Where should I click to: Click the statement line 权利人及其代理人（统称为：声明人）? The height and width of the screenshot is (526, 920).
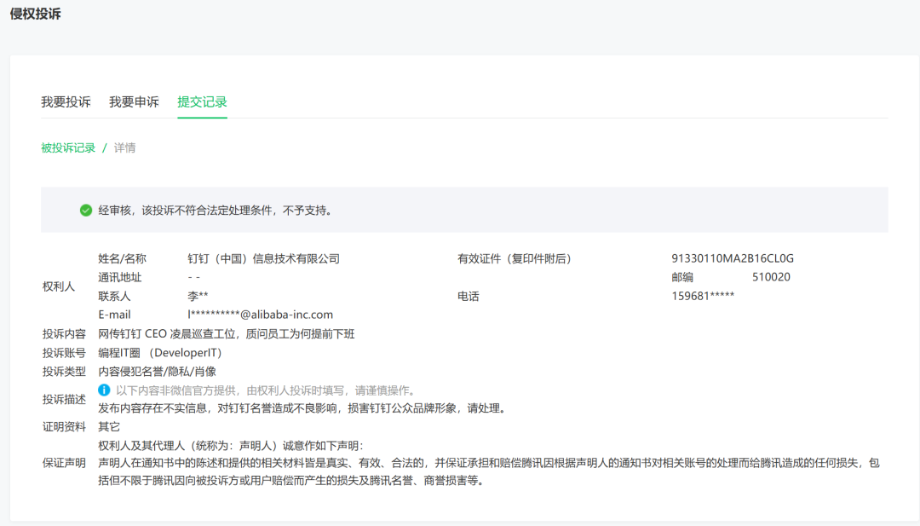click(x=231, y=446)
